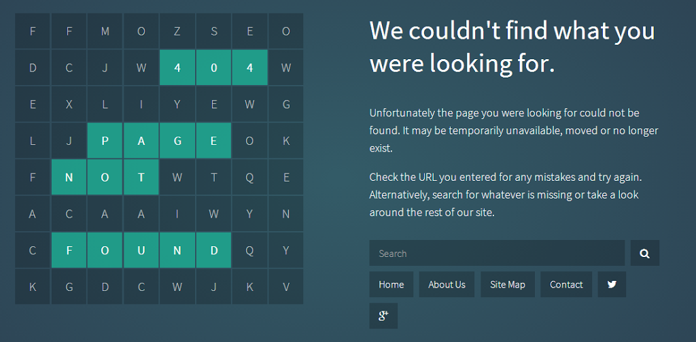696x342 pixels.
Task: Open the About Us page
Action: coord(447,284)
